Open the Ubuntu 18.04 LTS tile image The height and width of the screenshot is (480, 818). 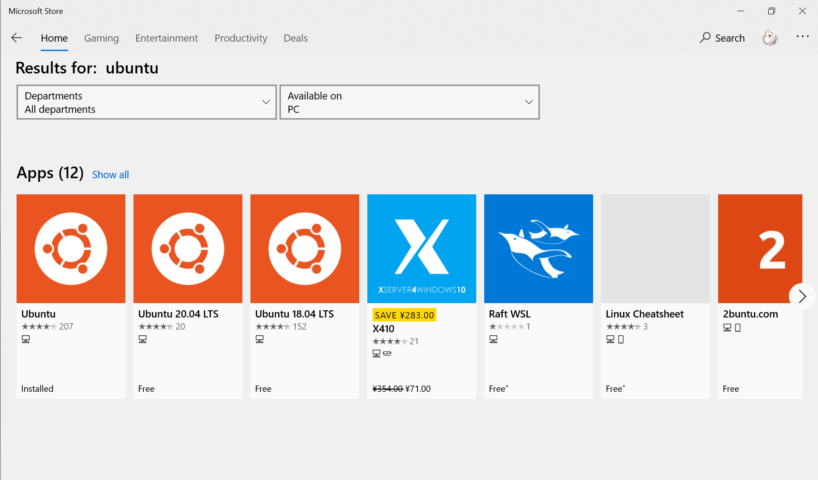click(305, 249)
